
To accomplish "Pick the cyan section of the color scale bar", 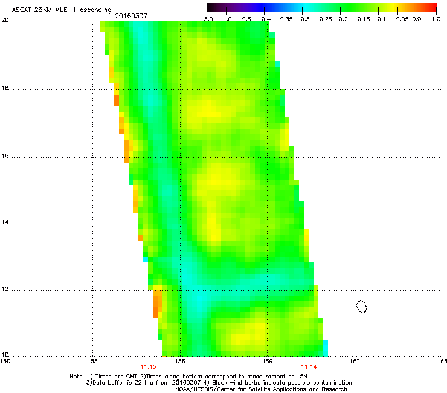I will point(304,7).
